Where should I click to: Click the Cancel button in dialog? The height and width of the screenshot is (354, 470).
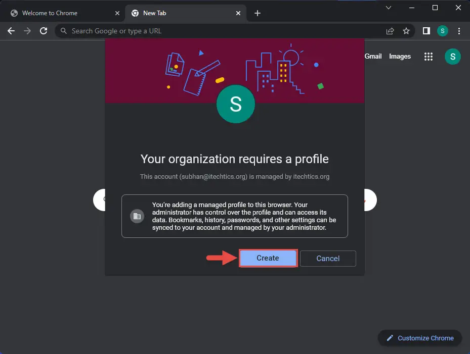pyautogui.click(x=328, y=258)
